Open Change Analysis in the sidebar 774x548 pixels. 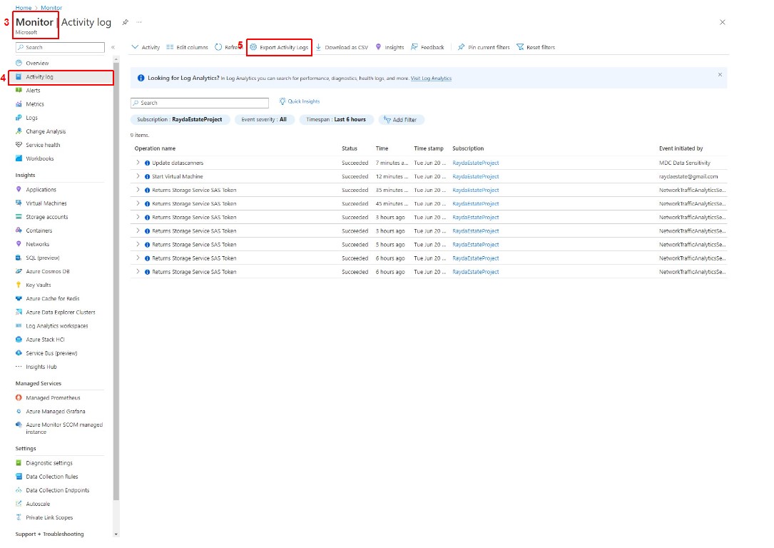pyautogui.click(x=46, y=131)
